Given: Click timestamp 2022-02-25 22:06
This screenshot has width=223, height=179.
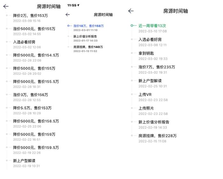Looking at the screenshot, I should coord(27,126).
